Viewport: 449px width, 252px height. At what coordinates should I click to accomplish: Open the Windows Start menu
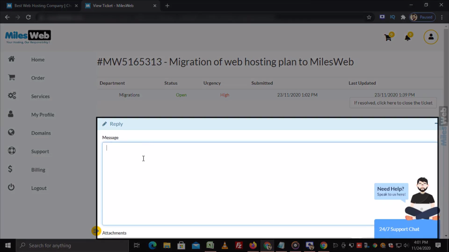coord(8,245)
